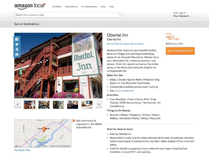Click See larger map link

click(22, 150)
